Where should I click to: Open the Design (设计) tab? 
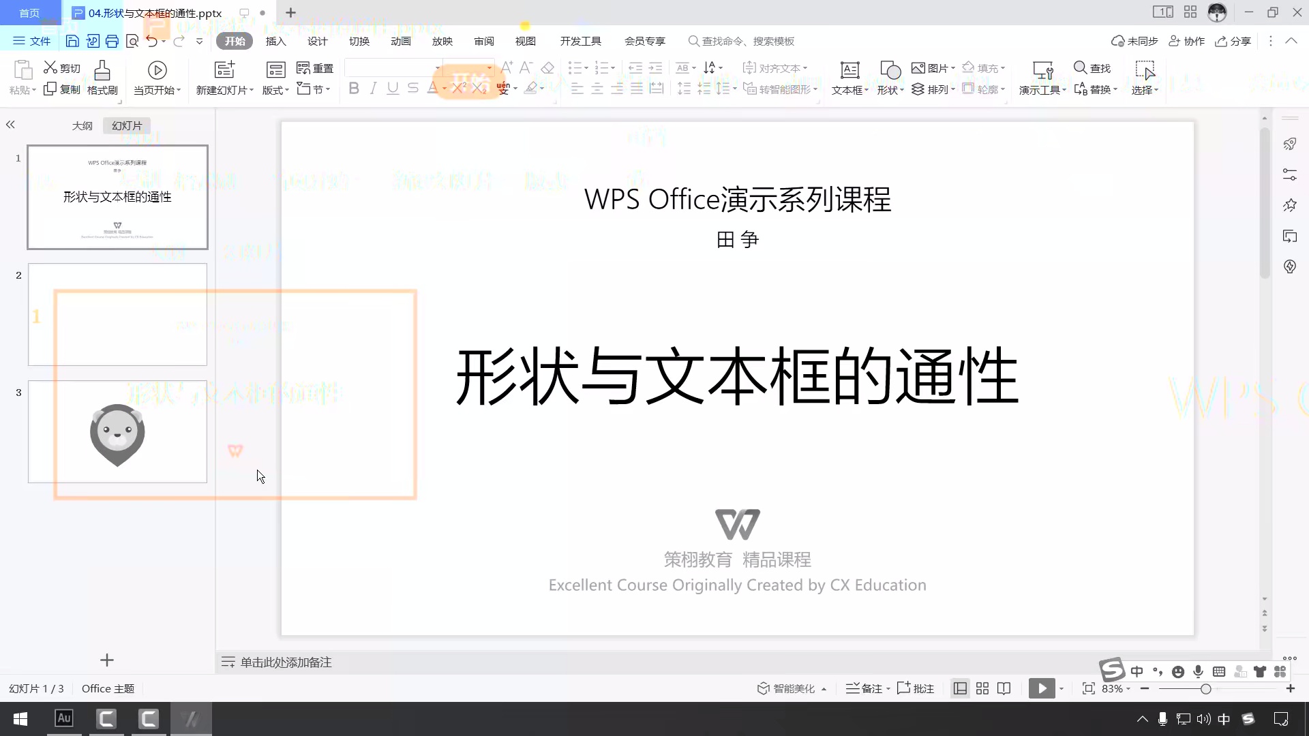(x=317, y=41)
